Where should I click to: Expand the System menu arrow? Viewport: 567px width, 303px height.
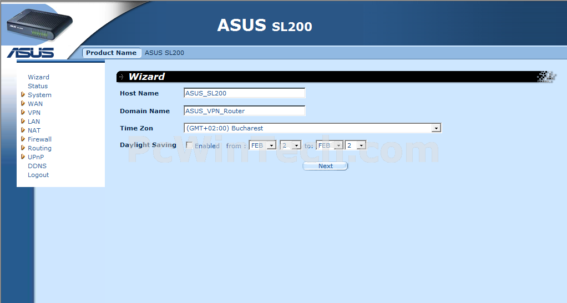(23, 95)
